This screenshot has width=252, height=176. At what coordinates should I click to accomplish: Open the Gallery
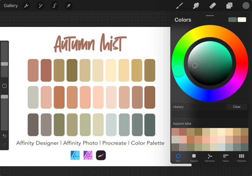[10, 6]
